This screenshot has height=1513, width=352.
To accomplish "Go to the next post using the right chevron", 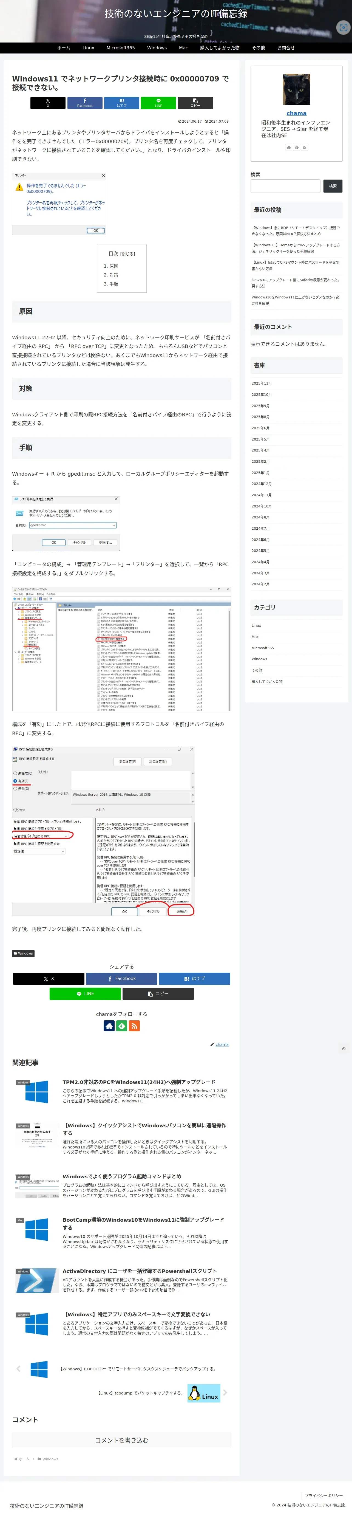I will (x=225, y=1393).
